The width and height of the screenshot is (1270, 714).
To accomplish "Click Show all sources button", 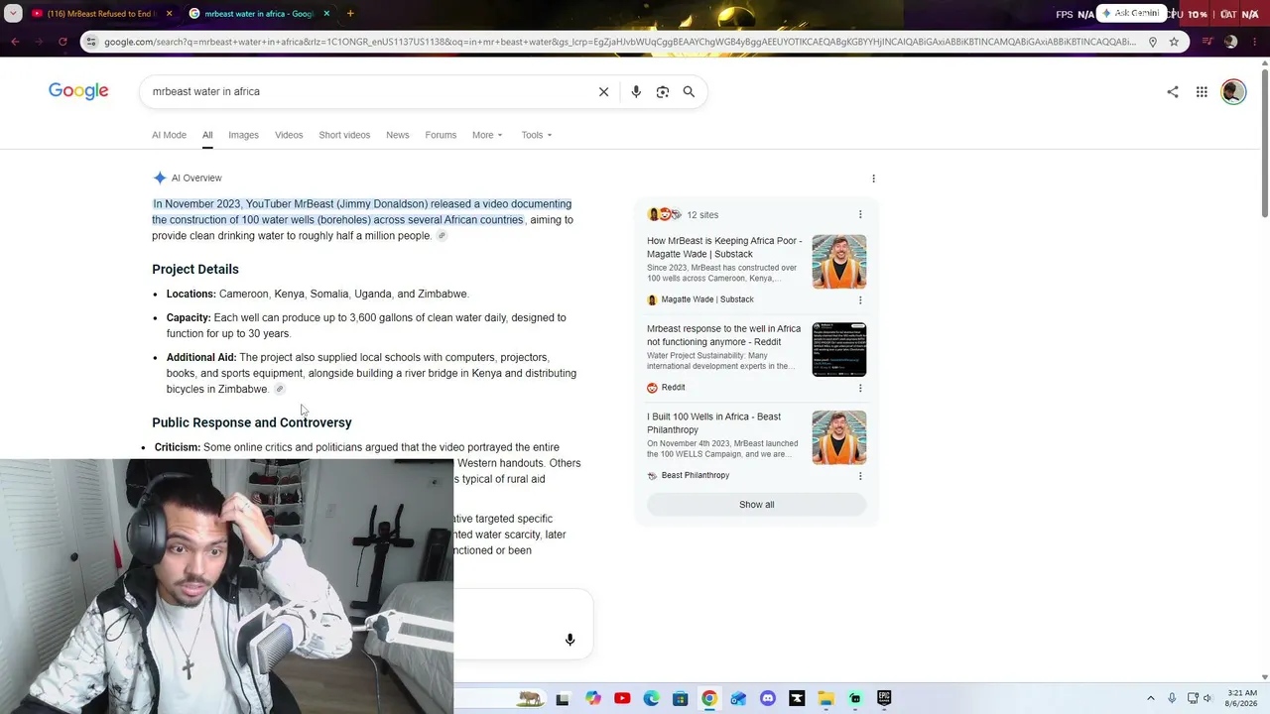I will [x=756, y=505].
